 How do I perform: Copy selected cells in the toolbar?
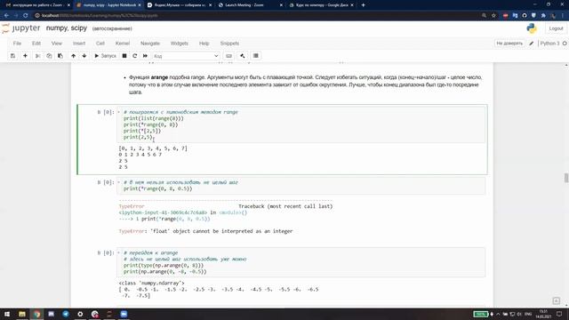pyautogui.click(x=49, y=56)
